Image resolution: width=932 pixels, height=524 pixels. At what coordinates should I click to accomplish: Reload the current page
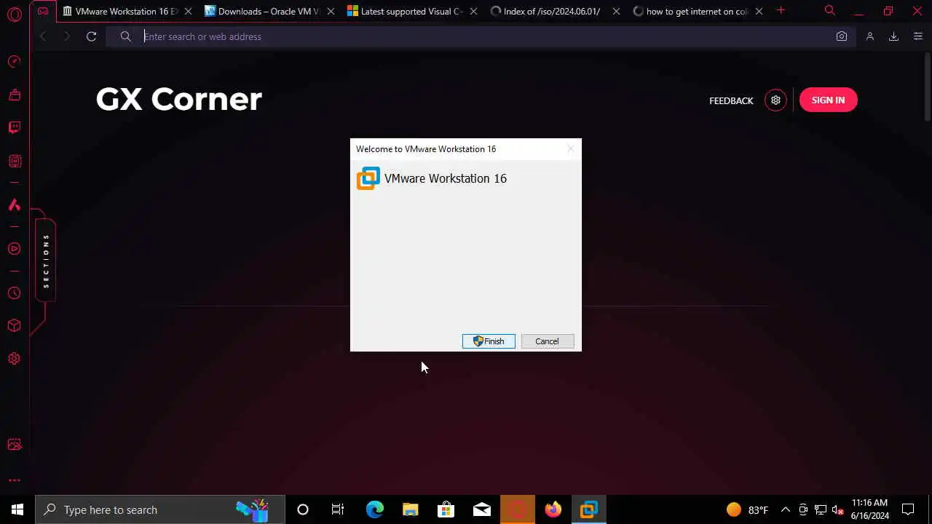91,36
